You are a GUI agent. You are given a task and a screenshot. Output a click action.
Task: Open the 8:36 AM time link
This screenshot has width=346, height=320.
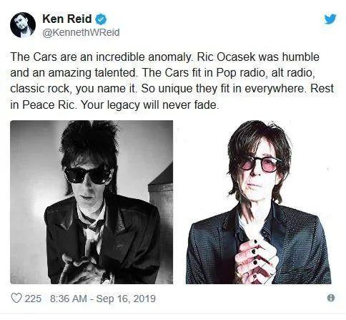pyautogui.click(x=69, y=299)
